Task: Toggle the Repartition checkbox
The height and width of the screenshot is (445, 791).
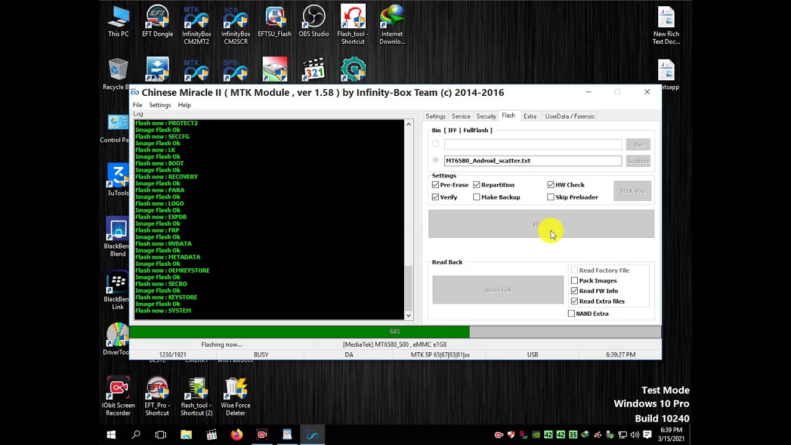Action: pos(476,185)
